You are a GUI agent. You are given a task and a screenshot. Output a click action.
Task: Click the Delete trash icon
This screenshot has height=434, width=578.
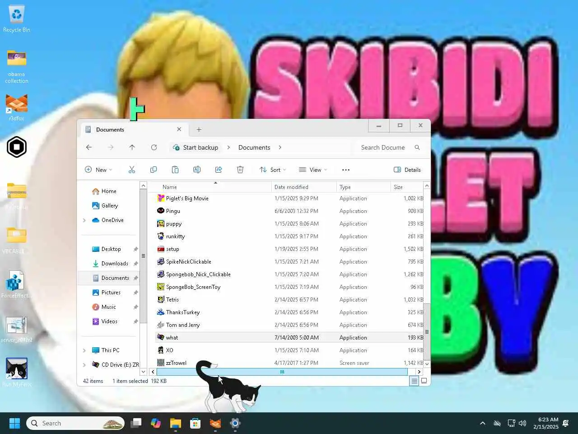point(240,170)
